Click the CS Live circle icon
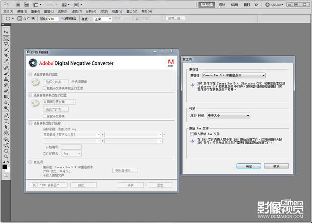This screenshot has height=223, width=312. 267,5
